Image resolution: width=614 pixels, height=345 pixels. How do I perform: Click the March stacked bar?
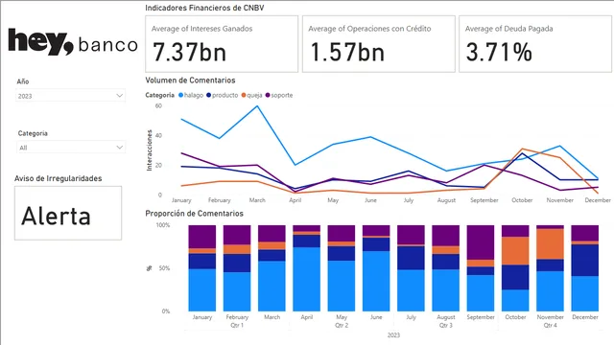[272, 268]
